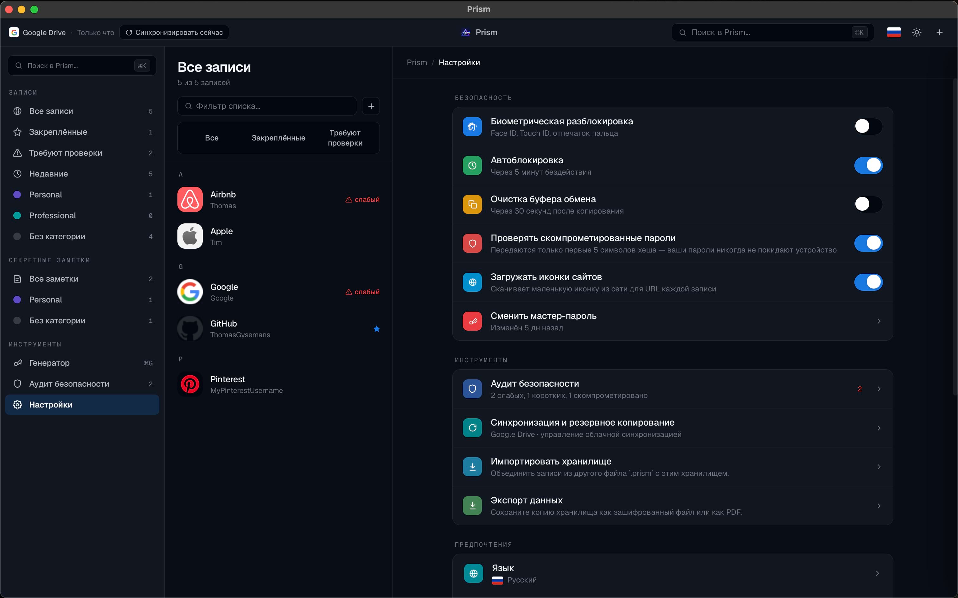The height and width of the screenshot is (598, 958).
Task: Open Недавние in the sidebar
Action: point(82,174)
